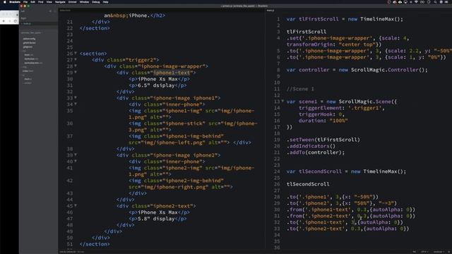
Task: Collapse the iphone2-text div fold arrow
Action: click(x=76, y=205)
